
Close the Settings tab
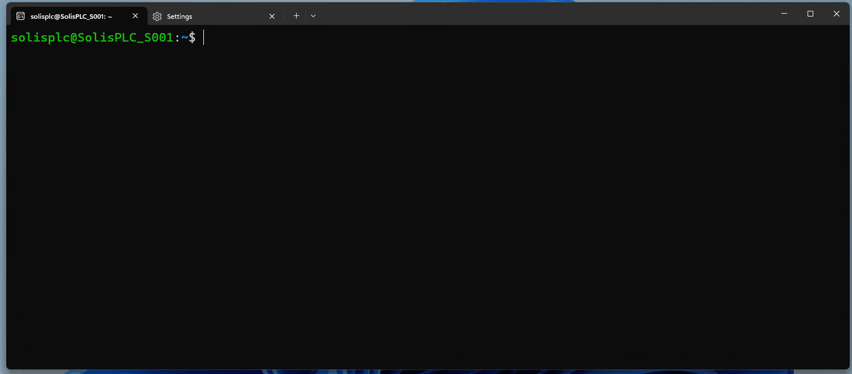pos(272,16)
